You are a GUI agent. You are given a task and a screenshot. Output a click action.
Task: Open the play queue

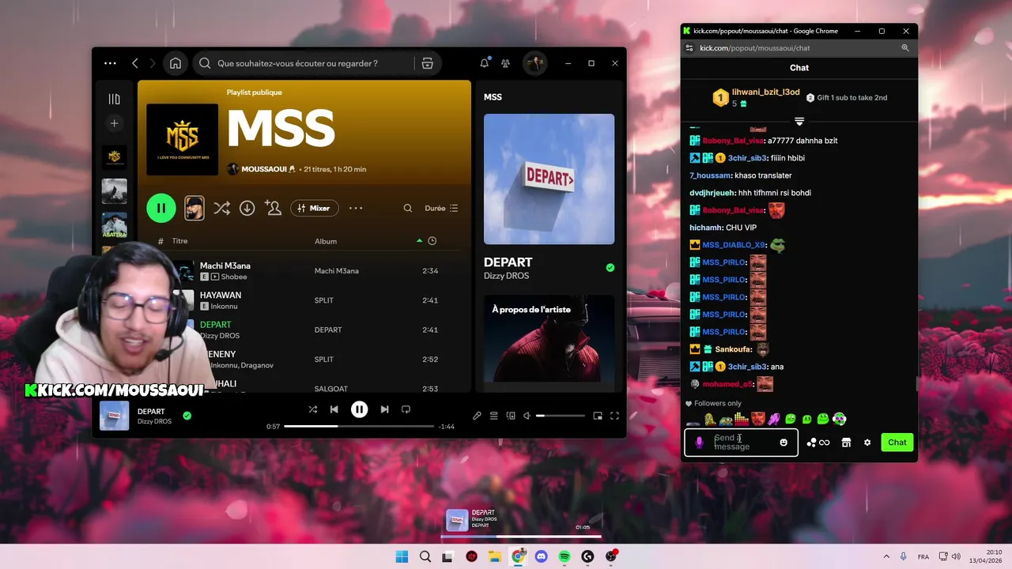coord(493,416)
